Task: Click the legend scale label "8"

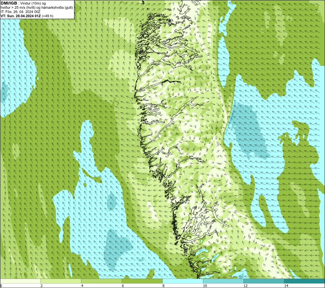Action: (163, 286)
